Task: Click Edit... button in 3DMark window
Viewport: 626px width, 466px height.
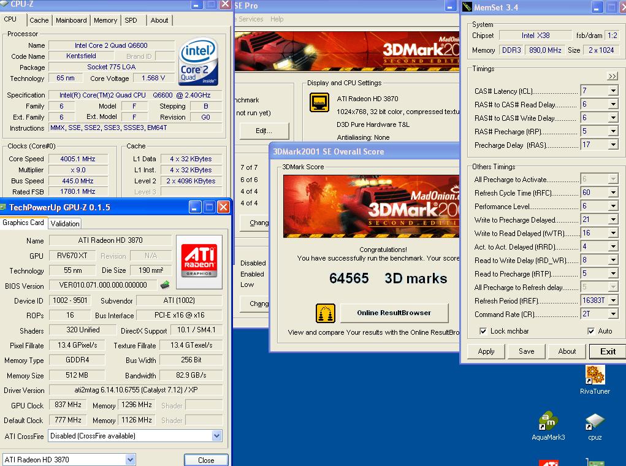Action: [264, 131]
